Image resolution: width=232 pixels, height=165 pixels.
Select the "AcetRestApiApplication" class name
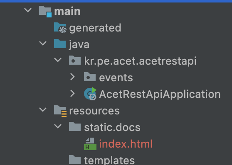click(x=160, y=95)
